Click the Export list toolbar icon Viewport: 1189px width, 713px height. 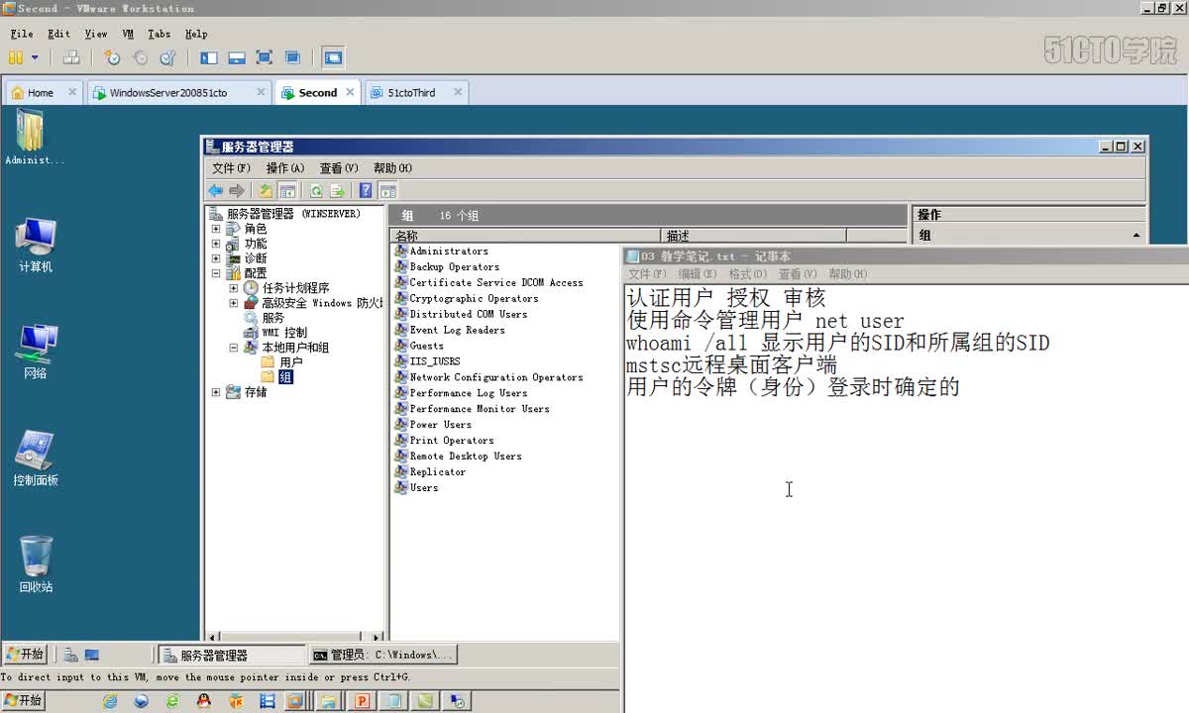337,191
